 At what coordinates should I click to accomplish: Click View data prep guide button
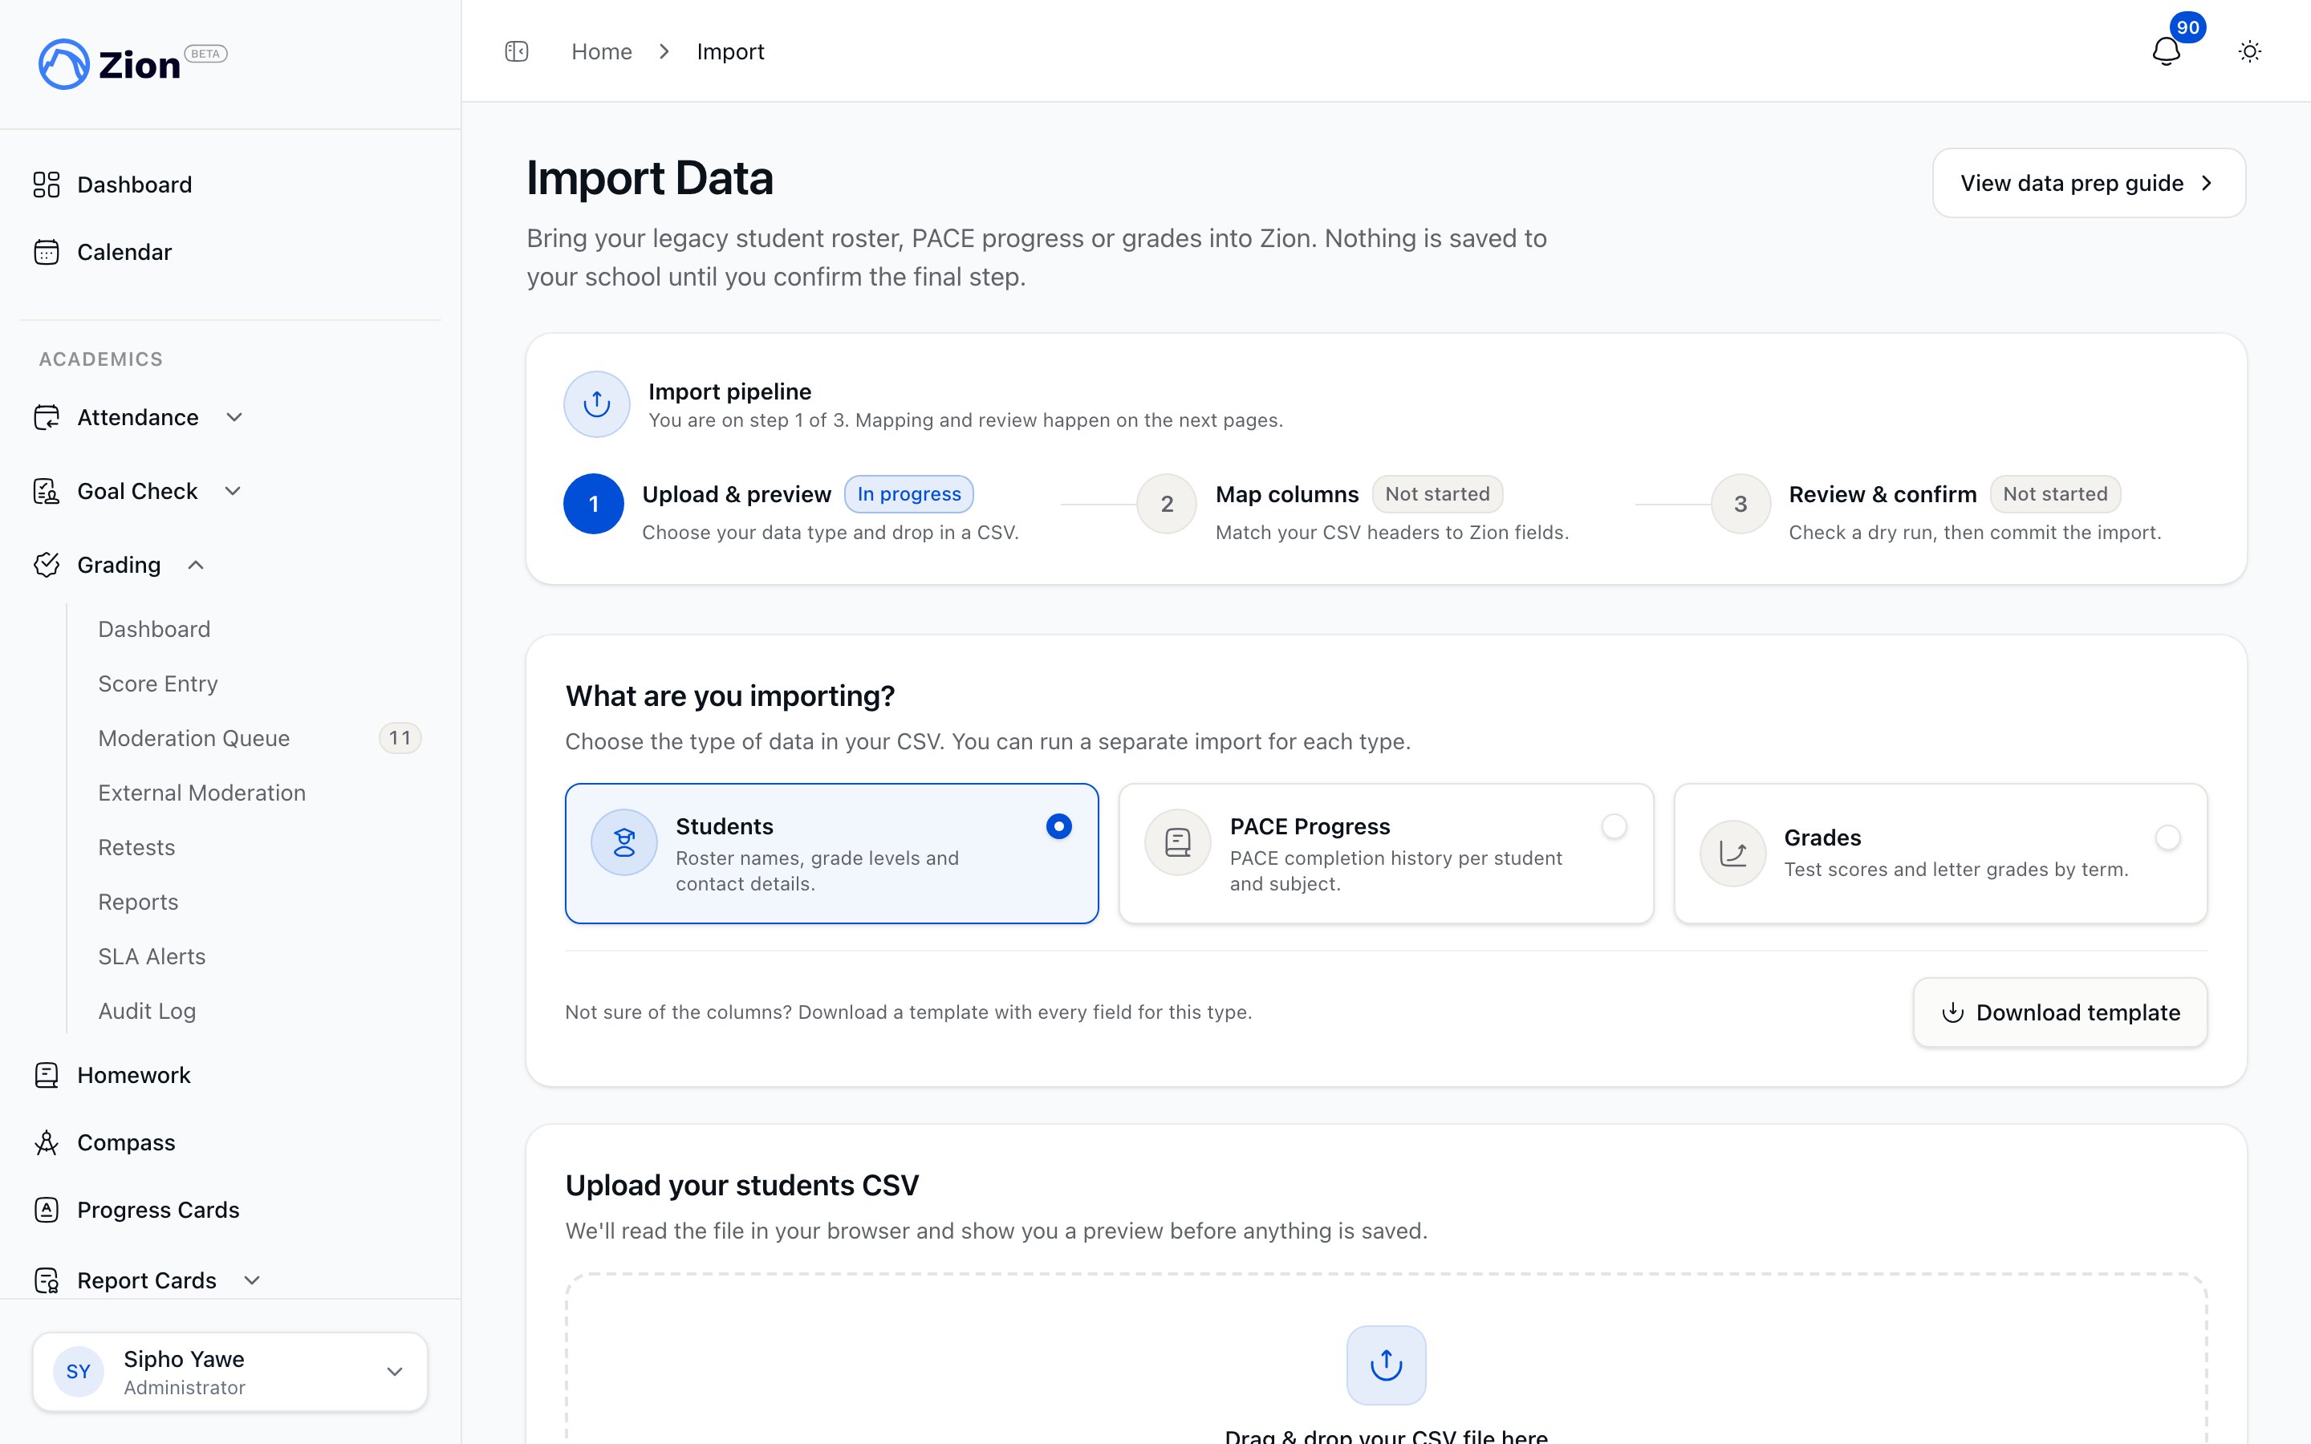2089,182
